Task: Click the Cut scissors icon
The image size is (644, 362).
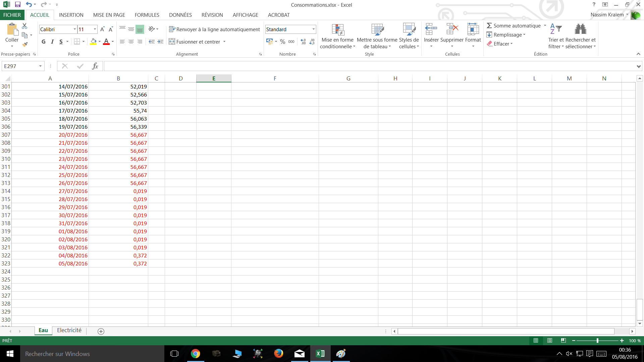Action: 24,26
